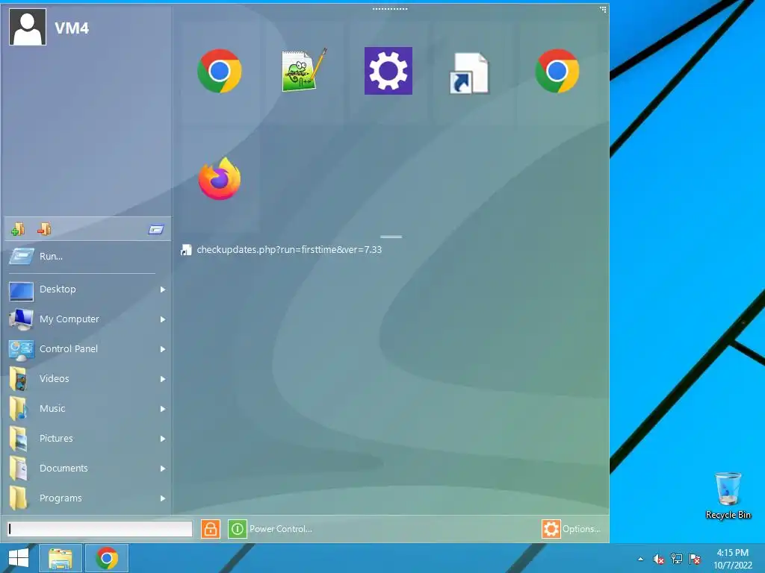Click the VM4 user name text
The image size is (765, 573).
[72, 28]
